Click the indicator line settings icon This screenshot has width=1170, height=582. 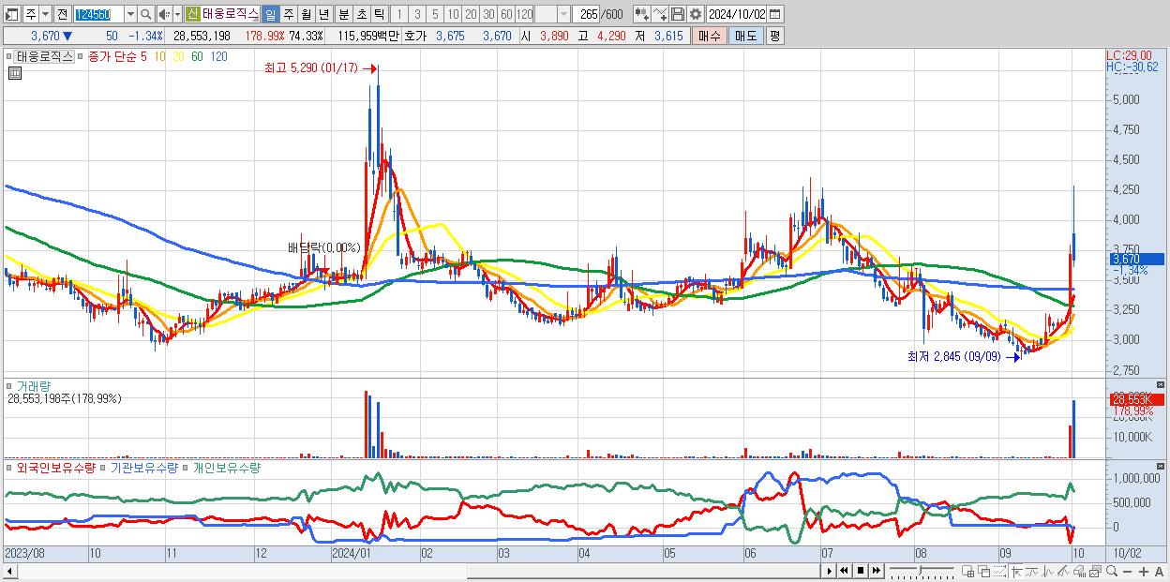click(660, 14)
